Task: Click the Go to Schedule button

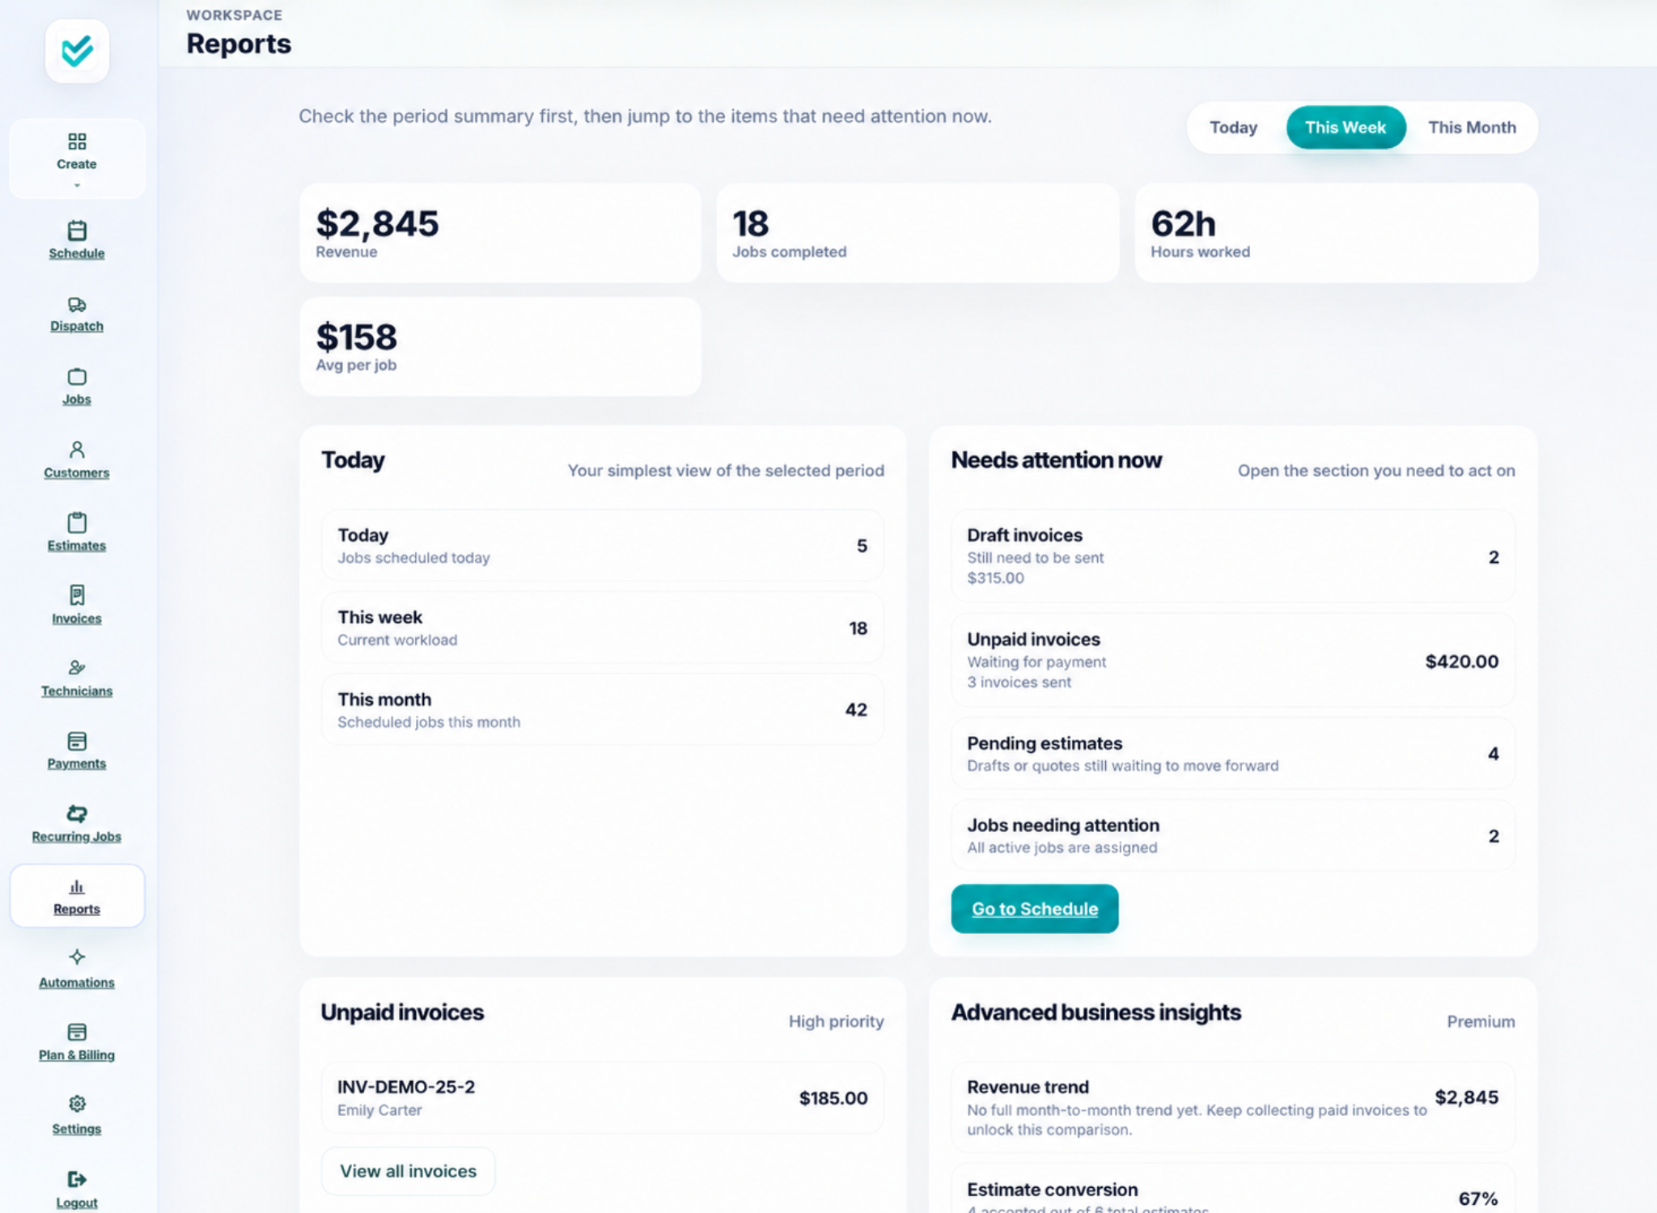Action: (1035, 909)
